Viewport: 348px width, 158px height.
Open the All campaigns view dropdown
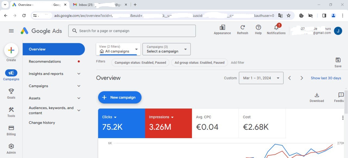(118, 49)
